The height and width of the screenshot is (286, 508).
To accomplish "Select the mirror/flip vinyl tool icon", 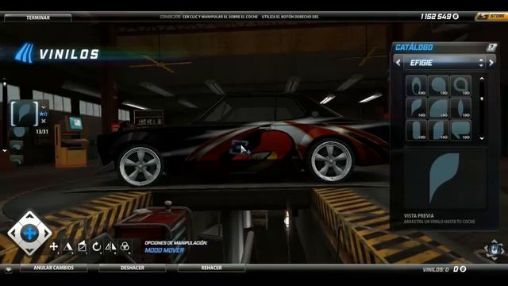I will pos(110,247).
